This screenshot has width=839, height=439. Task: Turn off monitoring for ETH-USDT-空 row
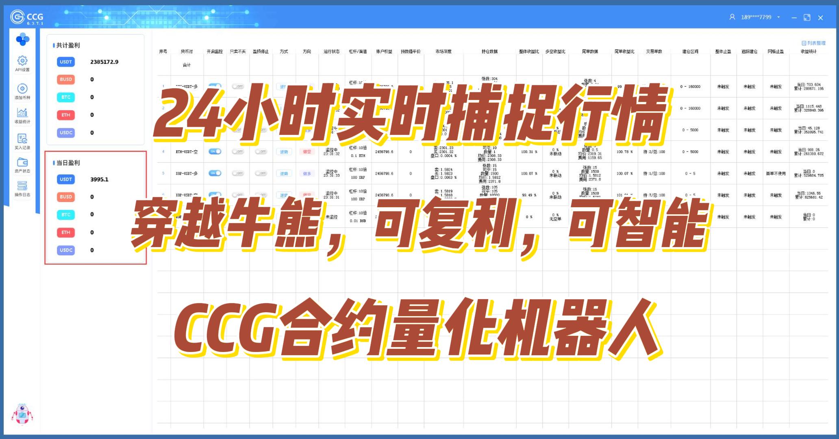coord(215,152)
